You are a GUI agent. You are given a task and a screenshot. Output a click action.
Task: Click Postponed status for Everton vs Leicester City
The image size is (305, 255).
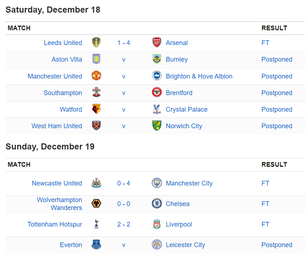coord(277,245)
